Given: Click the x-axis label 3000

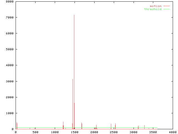Looking at the screenshot, I should coord(133,132).
